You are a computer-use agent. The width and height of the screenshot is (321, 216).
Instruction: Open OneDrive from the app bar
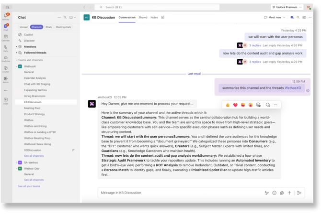(x=6, y=58)
